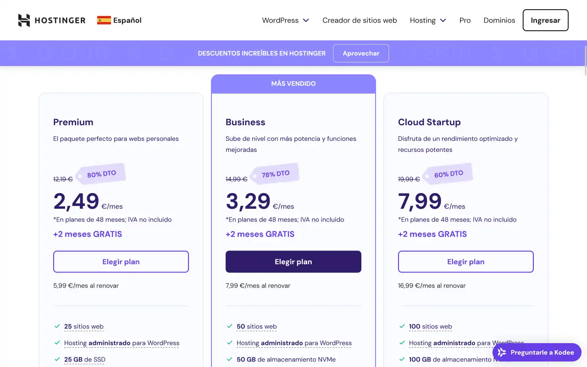Click checkmark beside Premium 25 GB de SSD
587x367 pixels.
57,359
